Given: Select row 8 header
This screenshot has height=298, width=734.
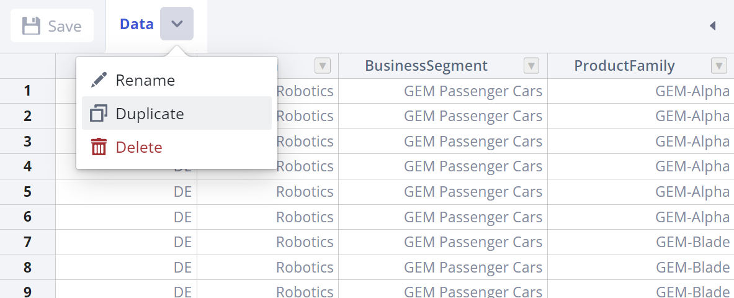Looking at the screenshot, I should 27,268.
